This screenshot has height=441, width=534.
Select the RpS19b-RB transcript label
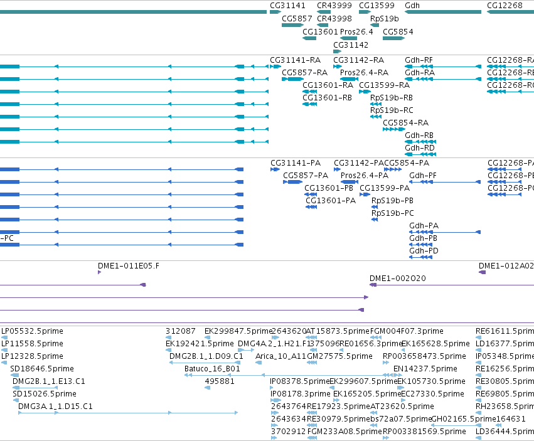392,98
